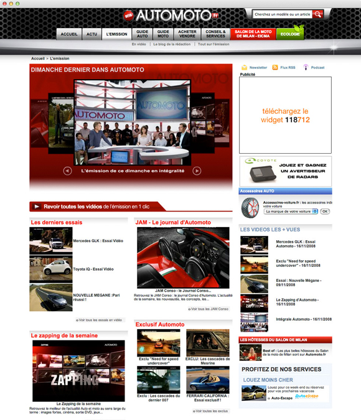
Task: Show previous video in carousel
Action: click(68, 171)
